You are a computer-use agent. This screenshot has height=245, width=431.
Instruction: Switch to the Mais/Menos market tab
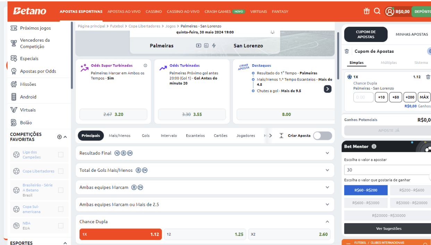pyautogui.click(x=120, y=136)
